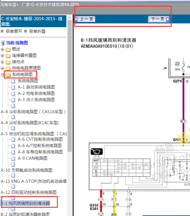This screenshot has height=216, width=190.
Task: Click the C-长安铃木-锋驭-2014-2015-线路图 header
Action: point(34,21)
